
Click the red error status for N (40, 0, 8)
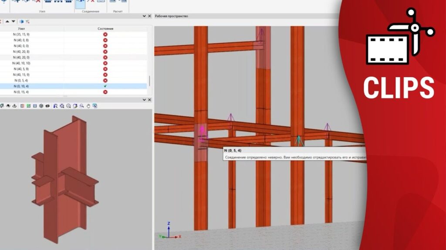[x=105, y=40]
